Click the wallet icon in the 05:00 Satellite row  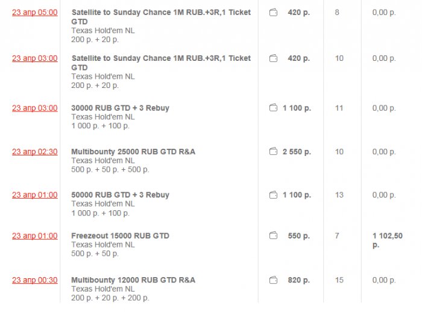coord(273,13)
